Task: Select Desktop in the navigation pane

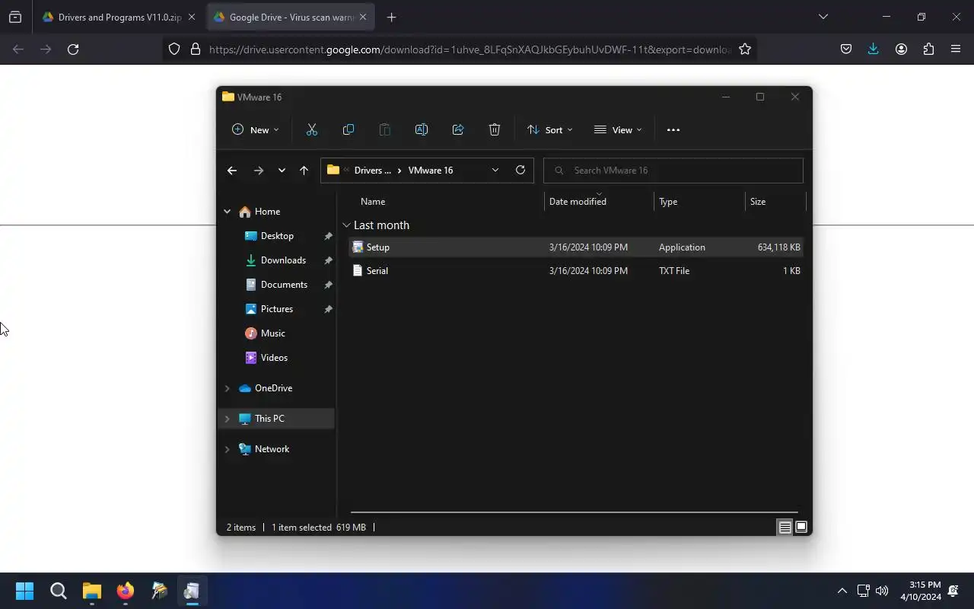Action: pos(277,236)
